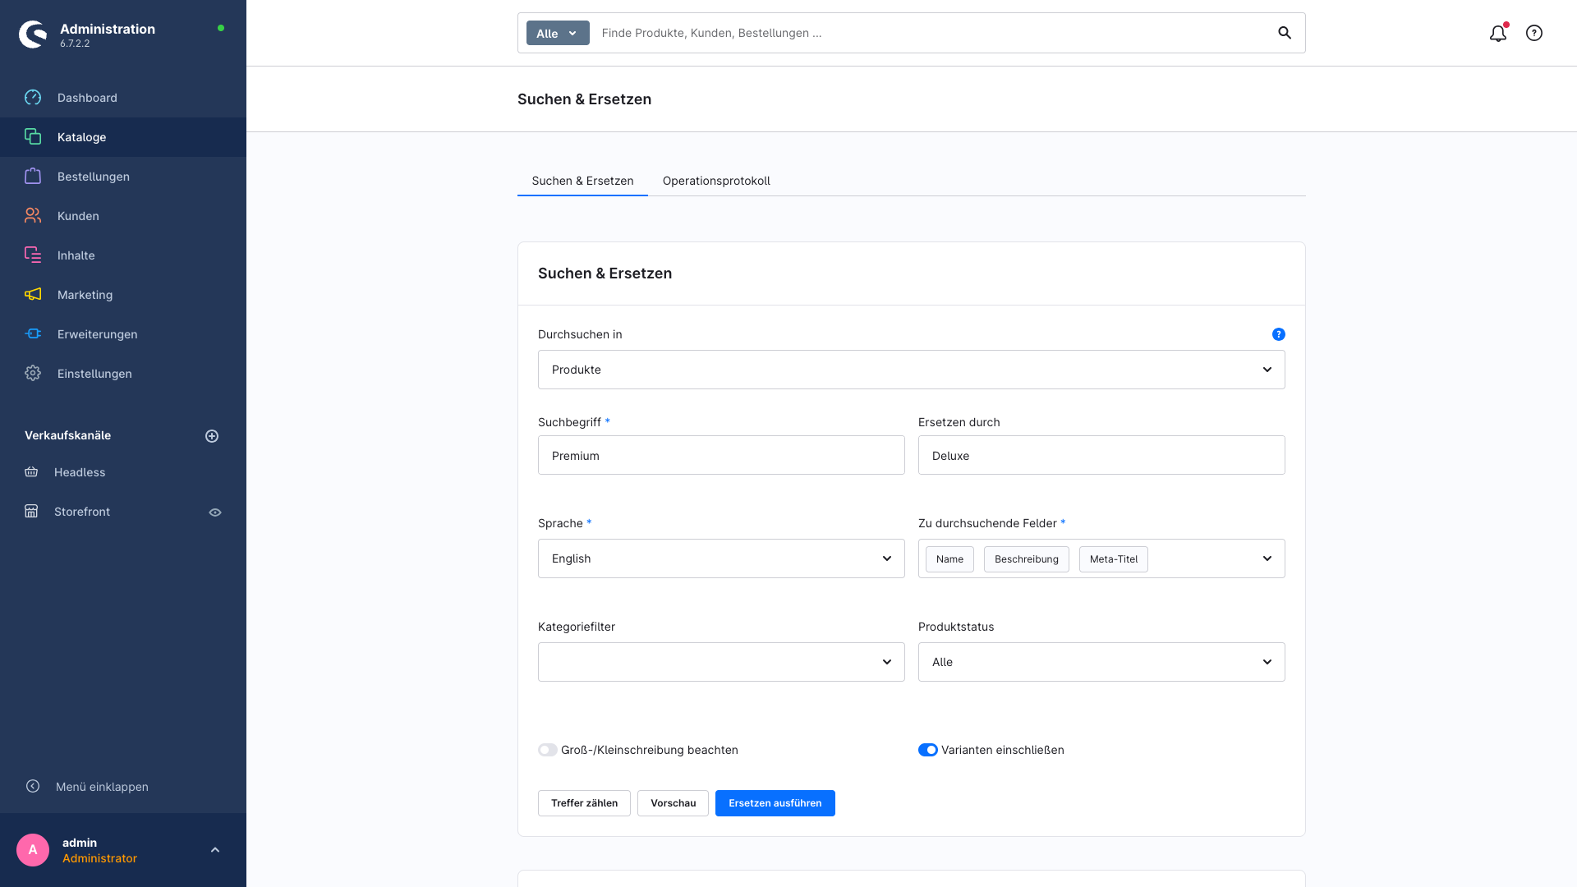Toggle Groß-/Kleinschreibung beachten switch
The image size is (1577, 887).
548,750
